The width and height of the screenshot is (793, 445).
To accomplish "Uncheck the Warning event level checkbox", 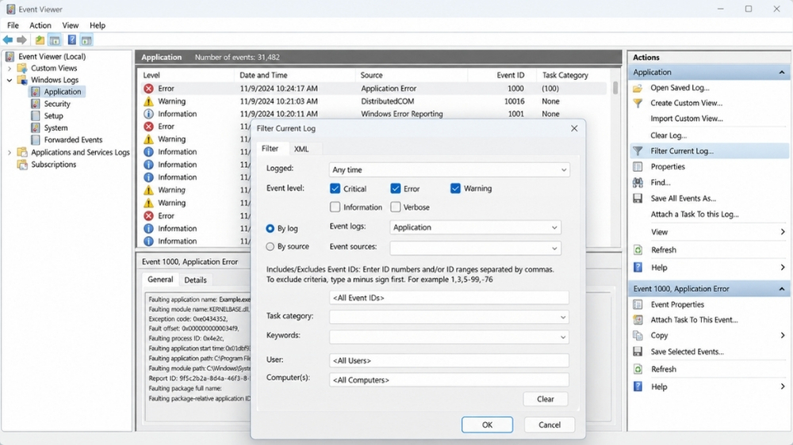I will point(455,188).
